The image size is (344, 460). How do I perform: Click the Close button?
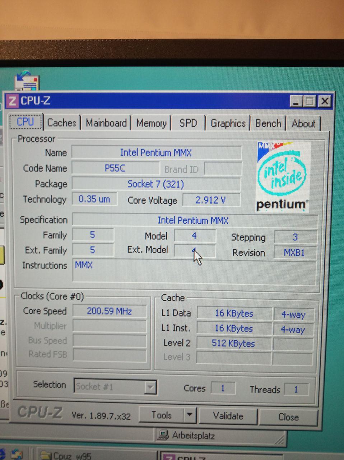pos(288,417)
